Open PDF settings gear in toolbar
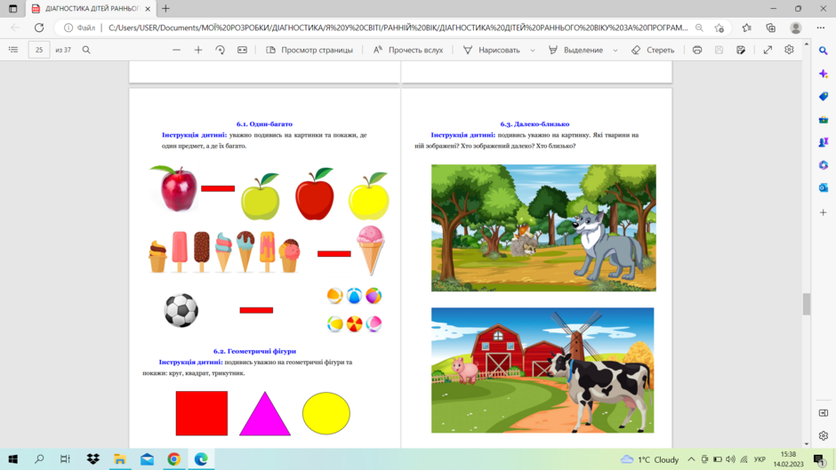The image size is (836, 470). click(x=789, y=50)
